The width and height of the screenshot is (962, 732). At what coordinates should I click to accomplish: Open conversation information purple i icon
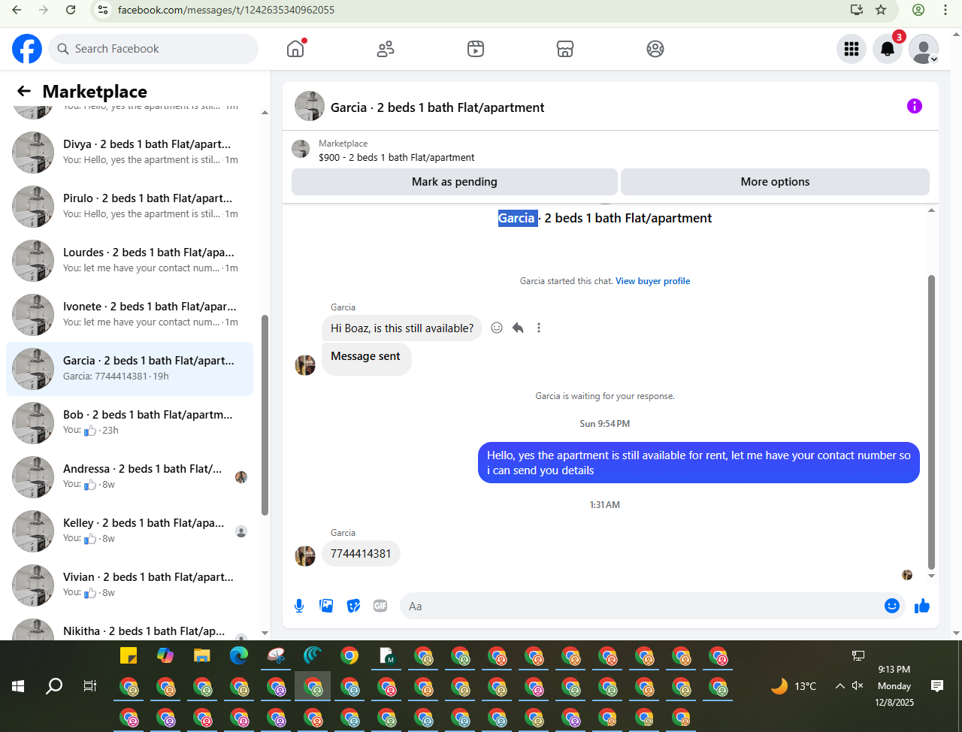(915, 106)
